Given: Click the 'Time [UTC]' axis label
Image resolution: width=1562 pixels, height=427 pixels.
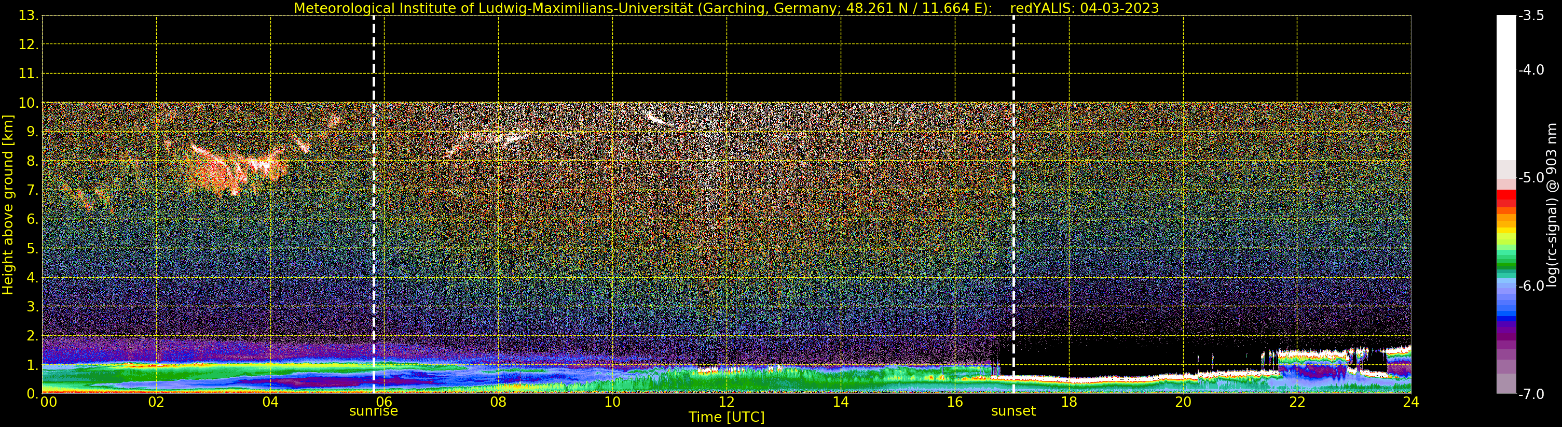Looking at the screenshot, I should (727, 417).
